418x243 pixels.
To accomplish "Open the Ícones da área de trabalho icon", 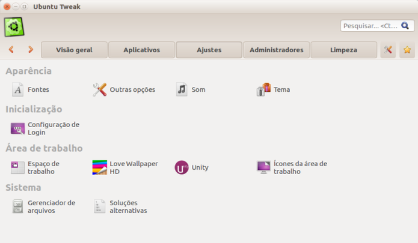I will pos(263,167).
